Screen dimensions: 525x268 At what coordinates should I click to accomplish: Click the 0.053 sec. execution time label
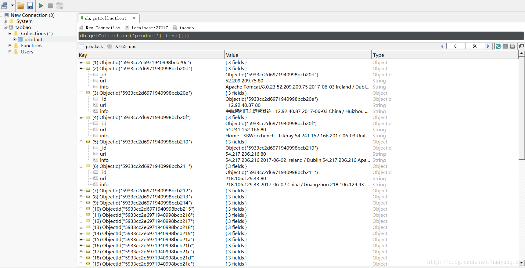[126, 46]
